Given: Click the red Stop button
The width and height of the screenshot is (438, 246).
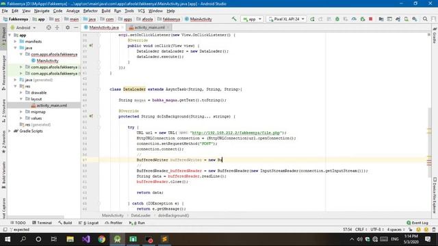Looking at the screenshot, I should pyautogui.click(x=371, y=19).
